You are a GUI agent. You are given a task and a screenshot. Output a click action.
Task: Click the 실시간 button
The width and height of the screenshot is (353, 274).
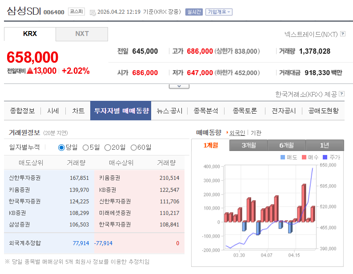click(x=194, y=12)
